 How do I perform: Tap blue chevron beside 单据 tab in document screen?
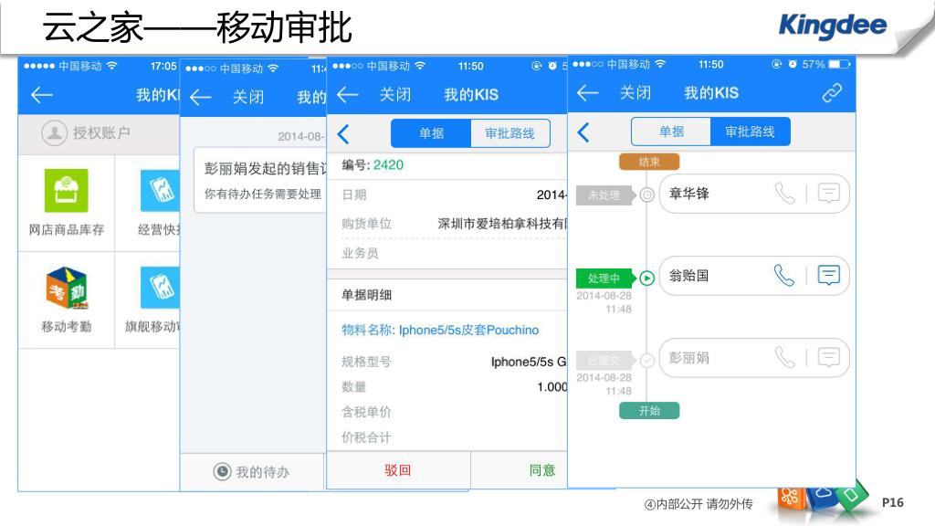pos(343,133)
